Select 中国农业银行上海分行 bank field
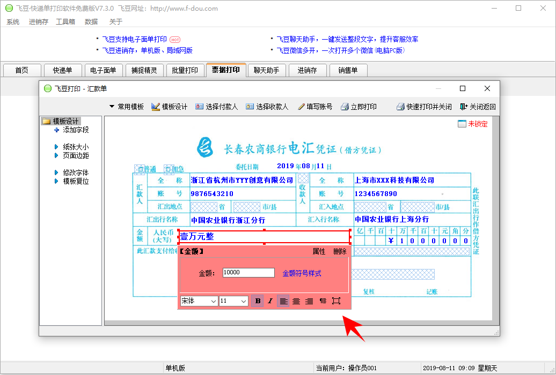This screenshot has width=556, height=375. [x=392, y=219]
